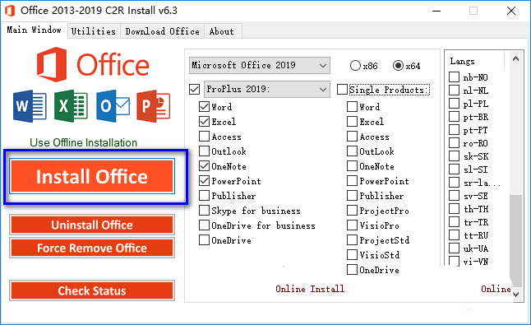Enable the ProjectPro checkbox
Screen dimensions: 531x325
click(x=352, y=211)
